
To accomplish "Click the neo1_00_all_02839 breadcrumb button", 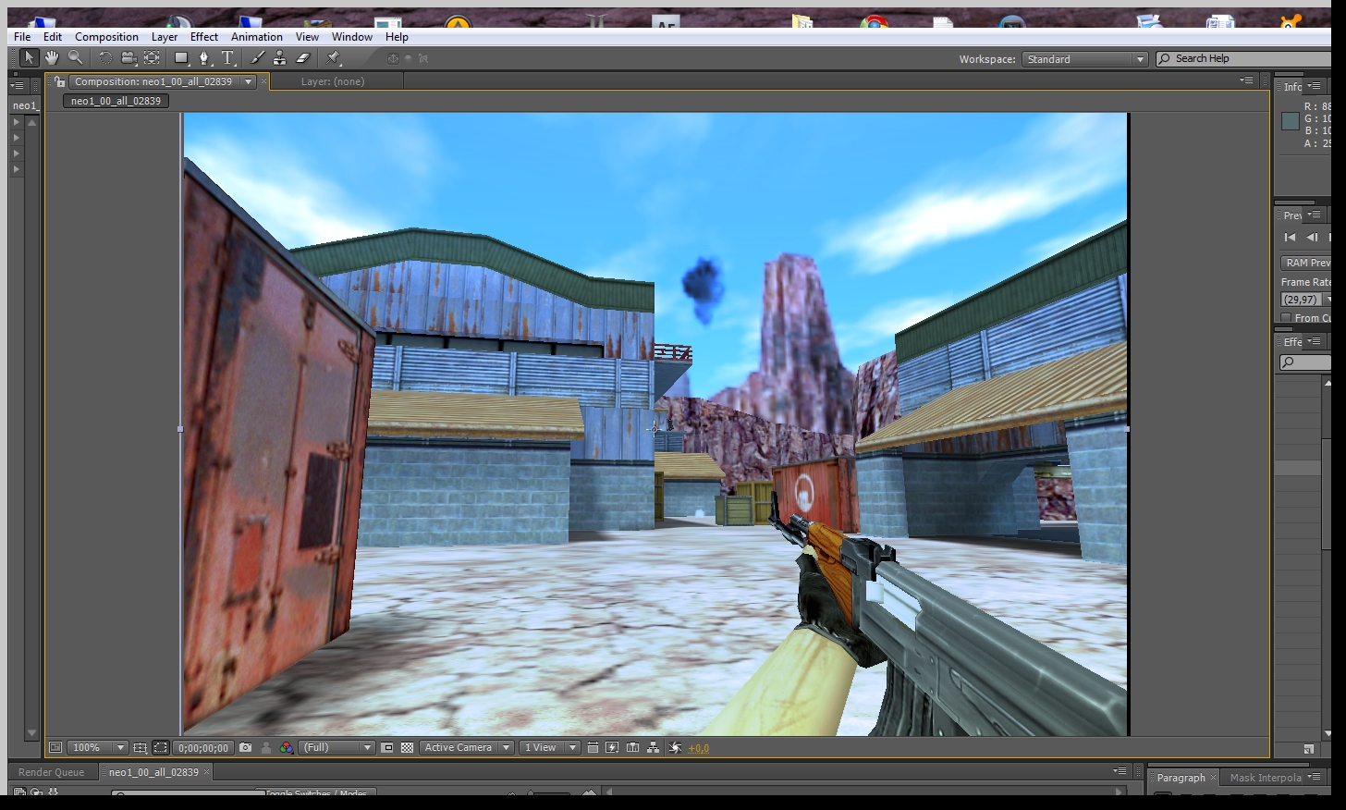I will click(x=116, y=101).
